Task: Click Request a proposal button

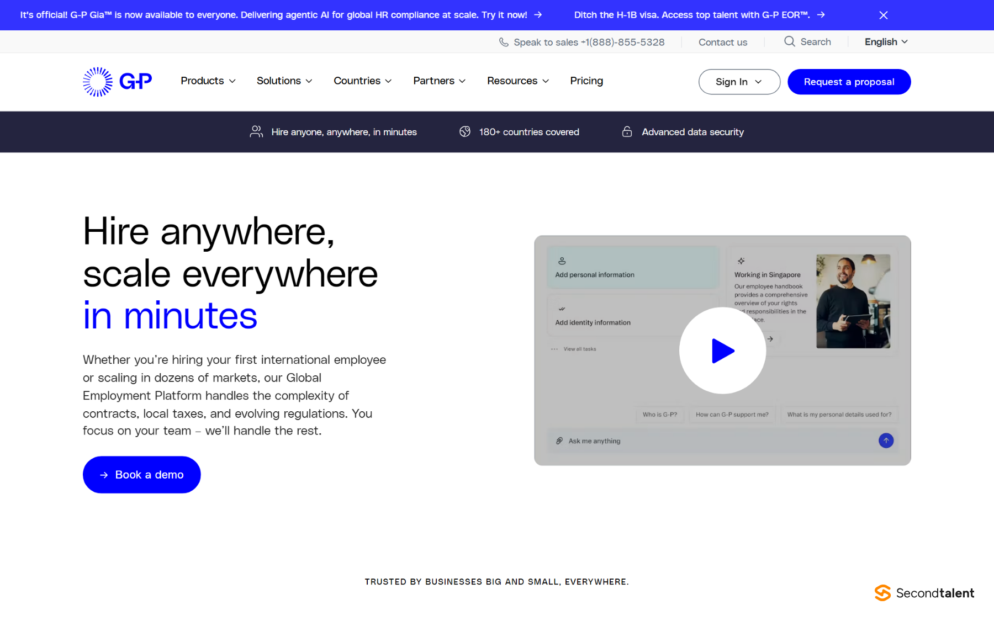Action: click(849, 82)
